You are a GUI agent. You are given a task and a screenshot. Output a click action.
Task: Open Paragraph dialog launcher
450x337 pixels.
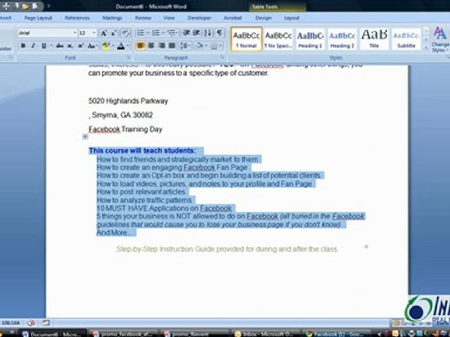click(x=222, y=57)
